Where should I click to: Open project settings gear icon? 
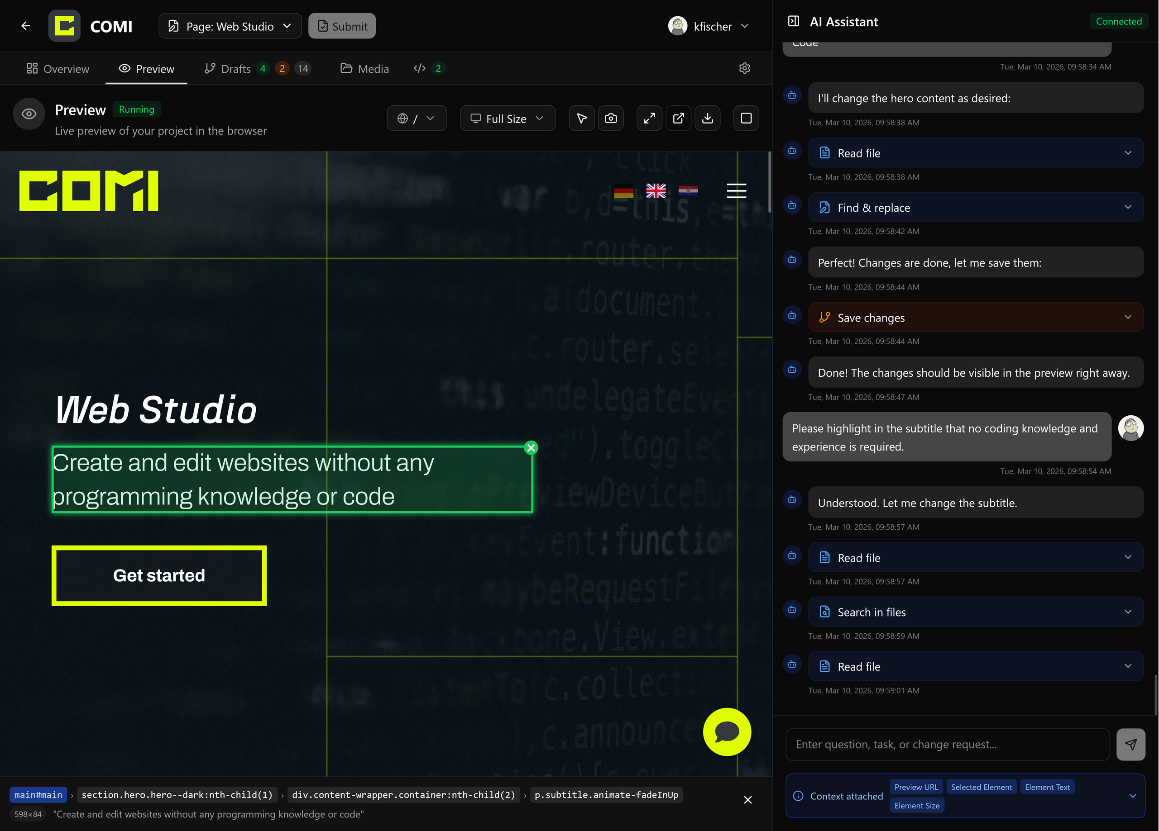pos(745,68)
